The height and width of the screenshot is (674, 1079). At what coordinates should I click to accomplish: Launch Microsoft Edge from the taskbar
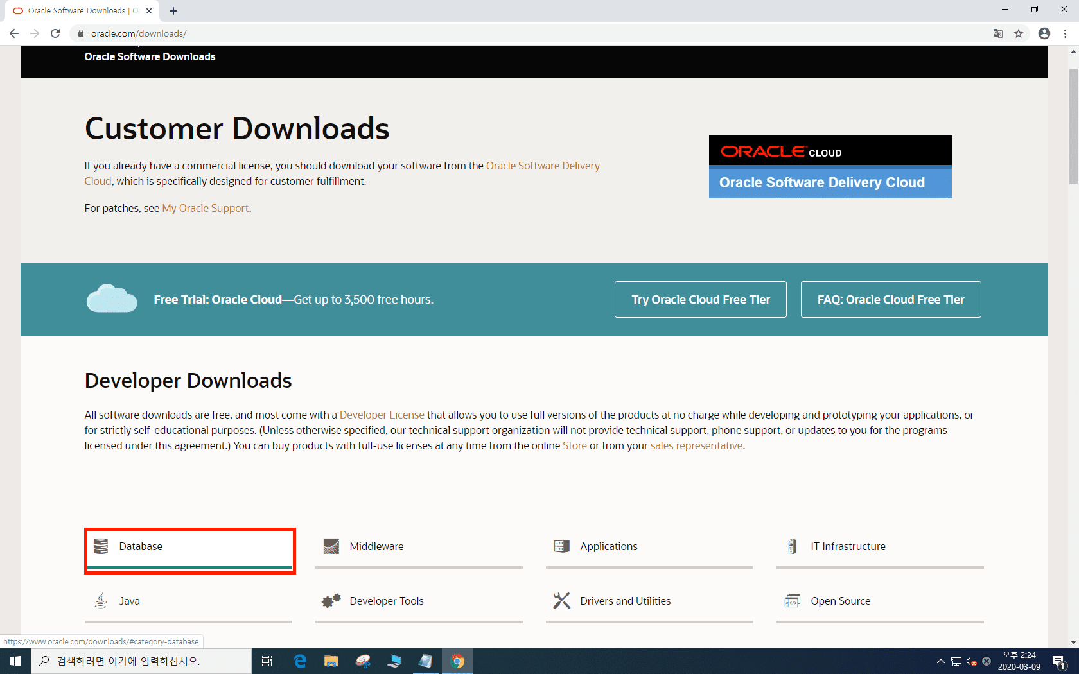coord(300,661)
